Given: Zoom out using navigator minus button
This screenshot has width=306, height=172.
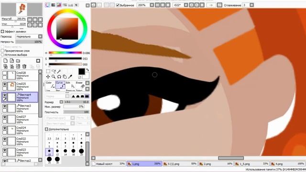Looking at the screenshot, I should (x=30, y=19).
